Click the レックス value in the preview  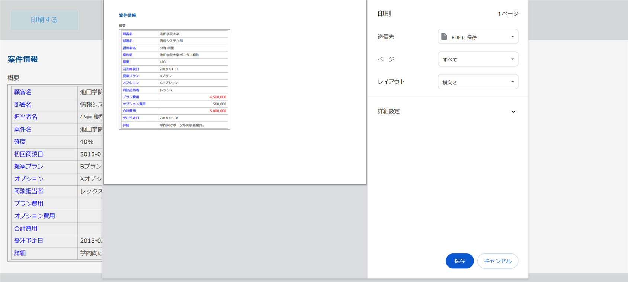[x=166, y=90]
